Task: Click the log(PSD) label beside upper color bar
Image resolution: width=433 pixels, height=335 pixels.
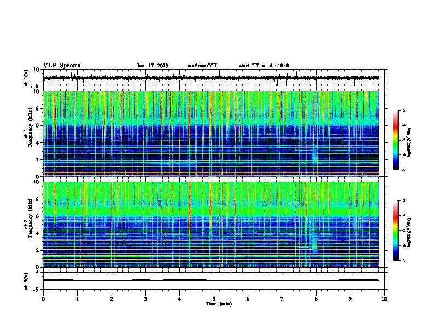Action: [x=409, y=142]
